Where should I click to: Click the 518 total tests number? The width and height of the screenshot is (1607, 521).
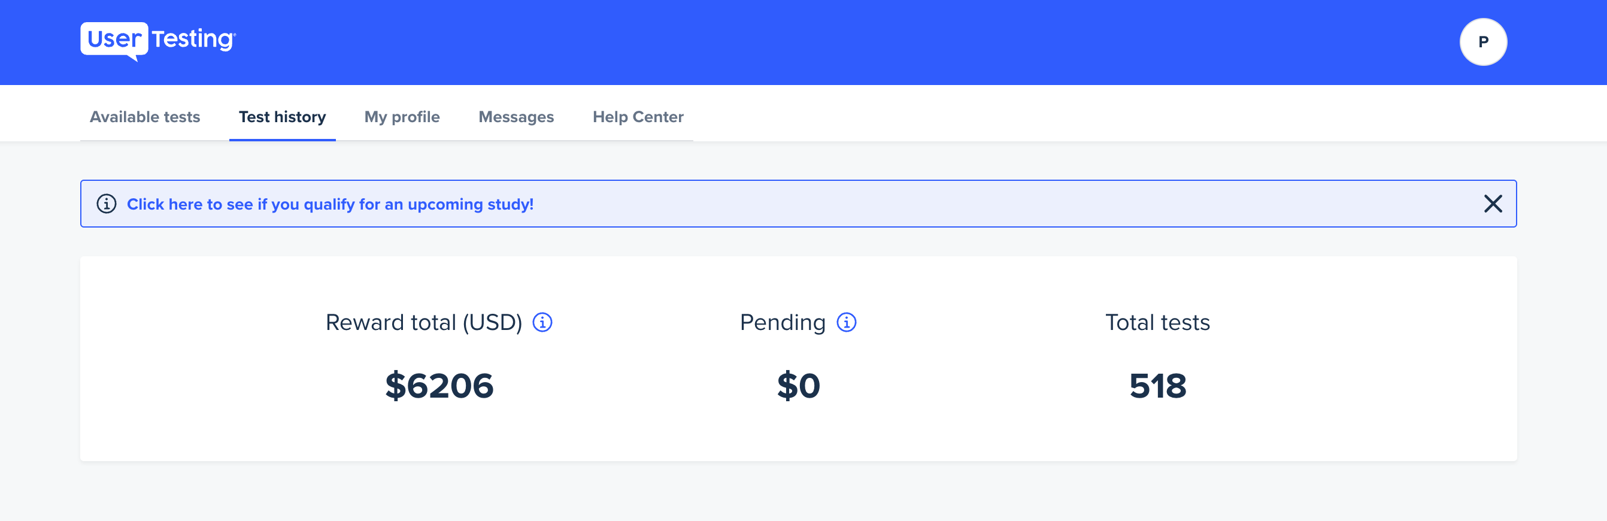[x=1157, y=386]
